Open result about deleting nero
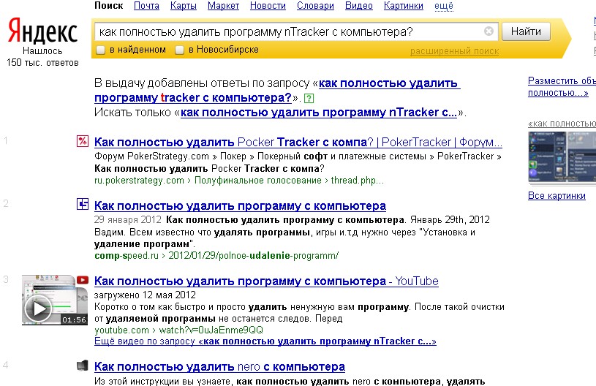 coord(219,366)
